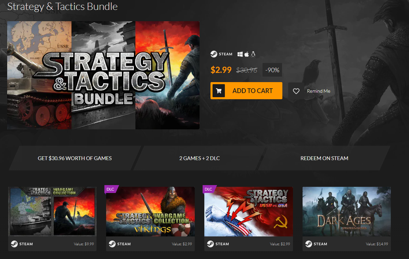409x259 pixels.
Task: Click the DLC badge on USSR vs USA card
Action: [209, 189]
